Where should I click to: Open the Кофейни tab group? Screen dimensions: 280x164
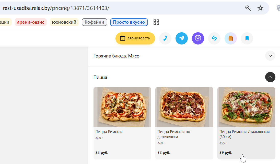95,22
